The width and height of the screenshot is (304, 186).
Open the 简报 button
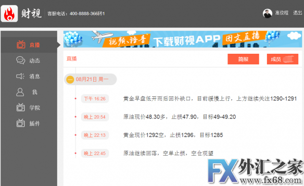click(x=243, y=59)
